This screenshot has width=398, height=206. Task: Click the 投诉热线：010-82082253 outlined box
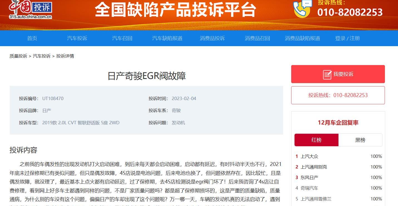[338, 95]
